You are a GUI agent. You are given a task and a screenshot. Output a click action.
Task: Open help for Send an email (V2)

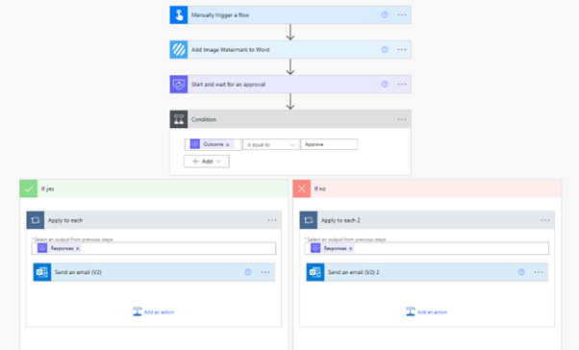pyautogui.click(x=248, y=272)
